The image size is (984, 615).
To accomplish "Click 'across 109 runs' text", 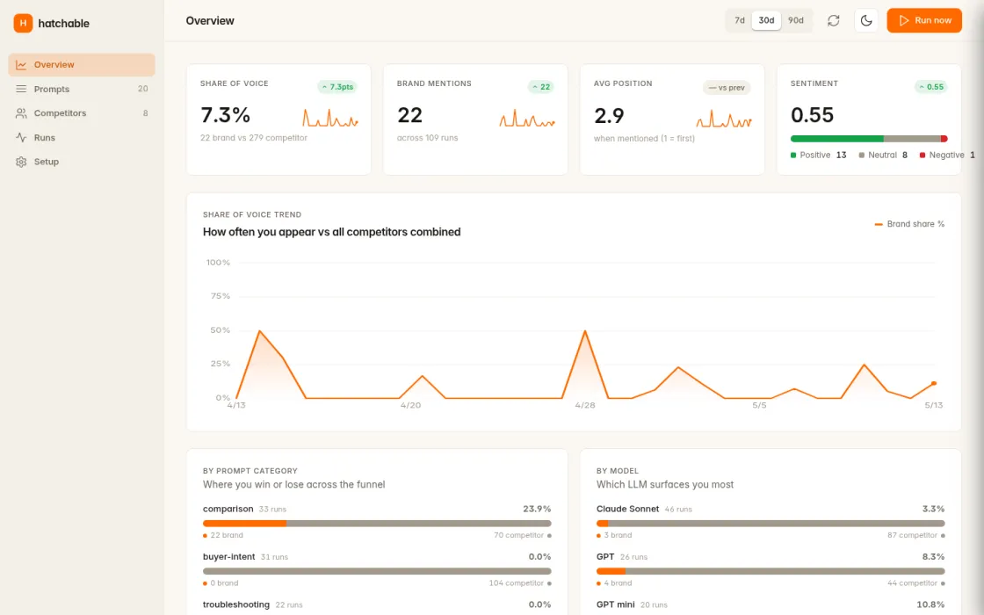I will [x=427, y=137].
